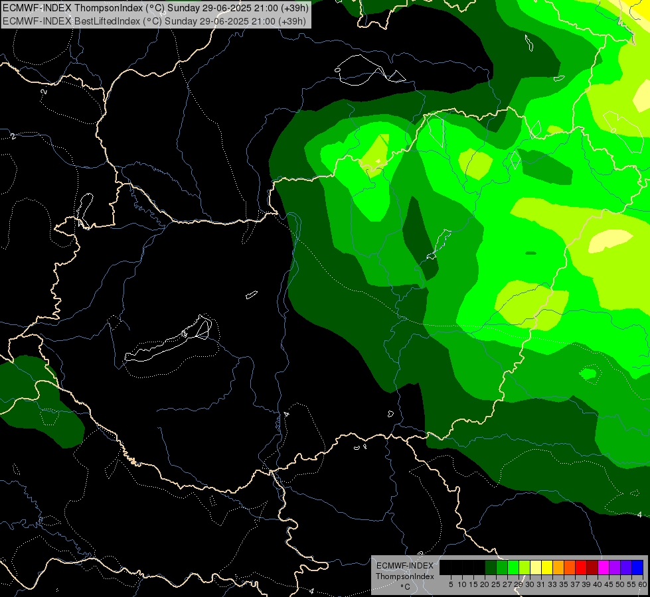This screenshot has width=650, height=597.
Task: Click the °C unit label in legend
Action: (405, 586)
